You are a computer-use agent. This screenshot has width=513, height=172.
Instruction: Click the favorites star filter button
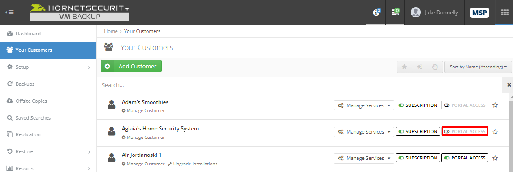pyautogui.click(x=405, y=67)
